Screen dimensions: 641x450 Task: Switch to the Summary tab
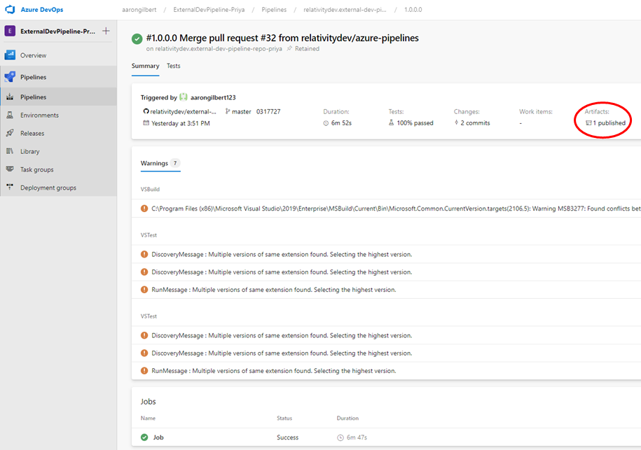pyautogui.click(x=145, y=66)
